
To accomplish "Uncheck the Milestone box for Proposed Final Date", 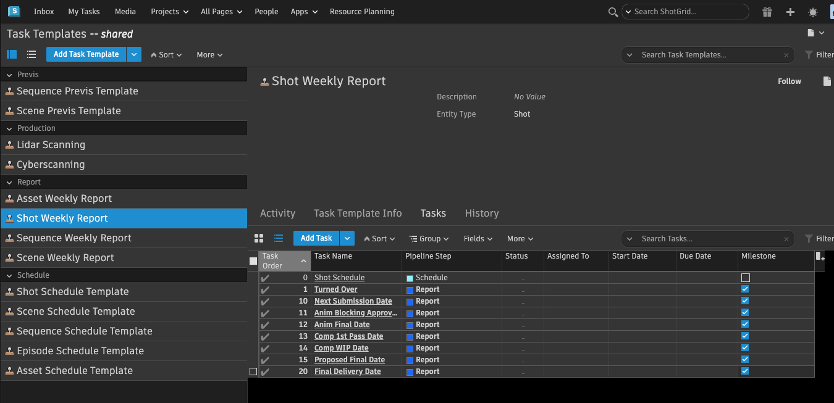I will click(745, 359).
